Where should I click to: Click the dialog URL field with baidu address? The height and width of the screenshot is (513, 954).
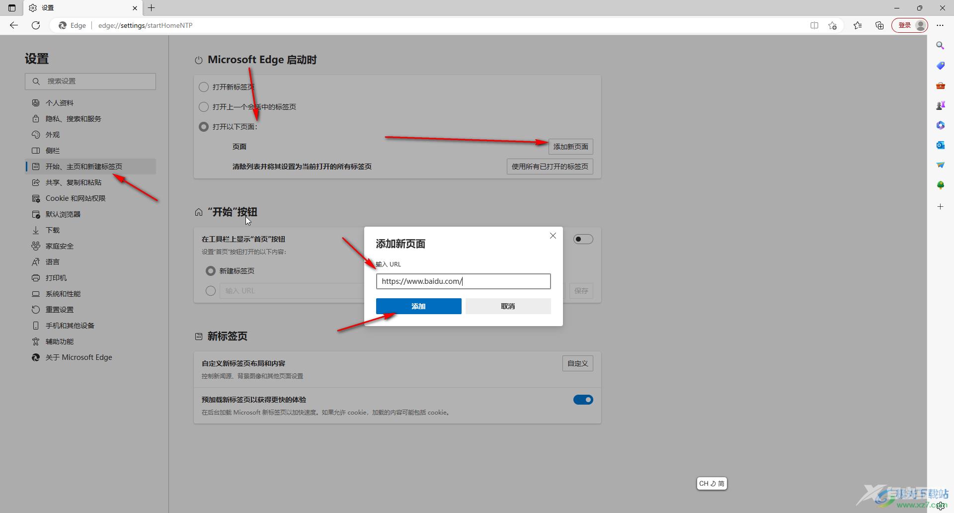pyautogui.click(x=463, y=281)
